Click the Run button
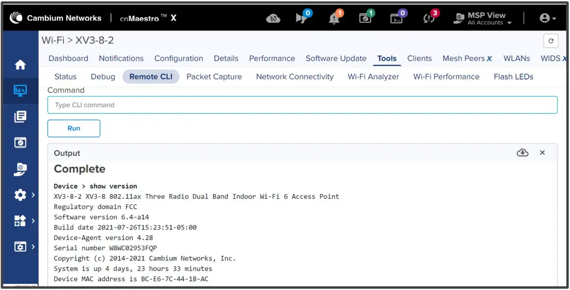Screen dimensions: 570x290 (74, 128)
